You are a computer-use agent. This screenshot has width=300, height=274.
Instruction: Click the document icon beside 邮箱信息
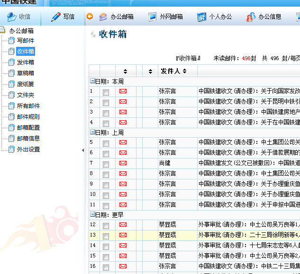[11, 139]
